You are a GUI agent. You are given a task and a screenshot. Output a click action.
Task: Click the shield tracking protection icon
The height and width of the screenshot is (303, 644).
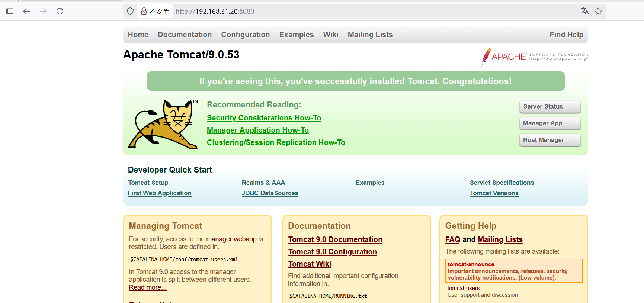pyautogui.click(x=130, y=11)
